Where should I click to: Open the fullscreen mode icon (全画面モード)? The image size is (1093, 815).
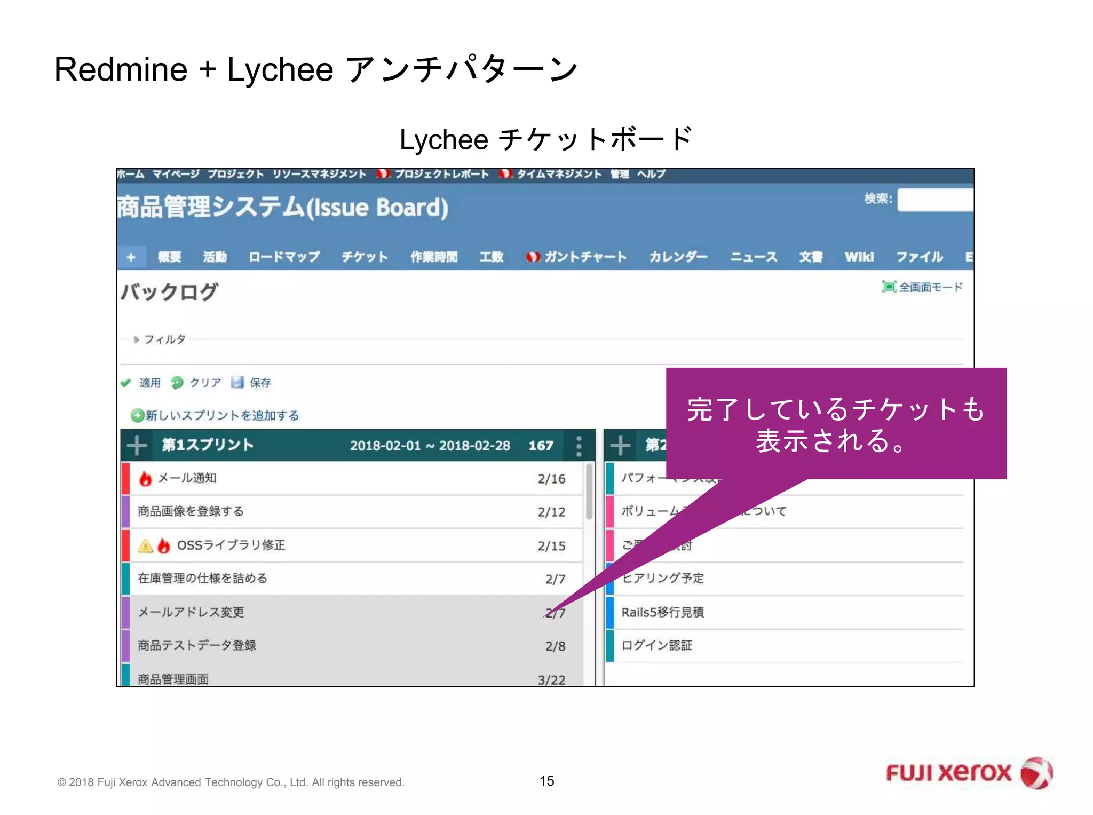coord(889,287)
